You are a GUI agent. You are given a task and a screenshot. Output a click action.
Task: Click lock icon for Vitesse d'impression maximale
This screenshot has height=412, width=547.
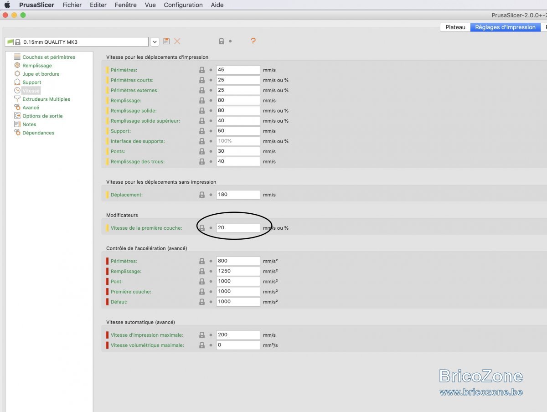click(x=202, y=335)
